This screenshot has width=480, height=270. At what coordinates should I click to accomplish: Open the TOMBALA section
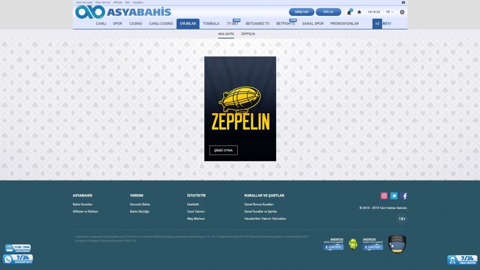(211, 24)
